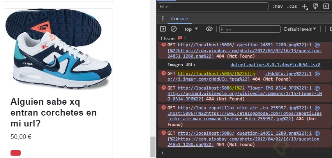The width and height of the screenshot is (332, 158).
Task: Click the localhost:5086/[%22http imgur URL link
Action: (216, 74)
